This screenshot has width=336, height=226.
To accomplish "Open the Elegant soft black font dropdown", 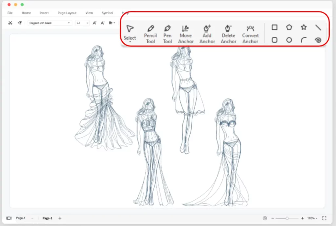I will [50, 23].
